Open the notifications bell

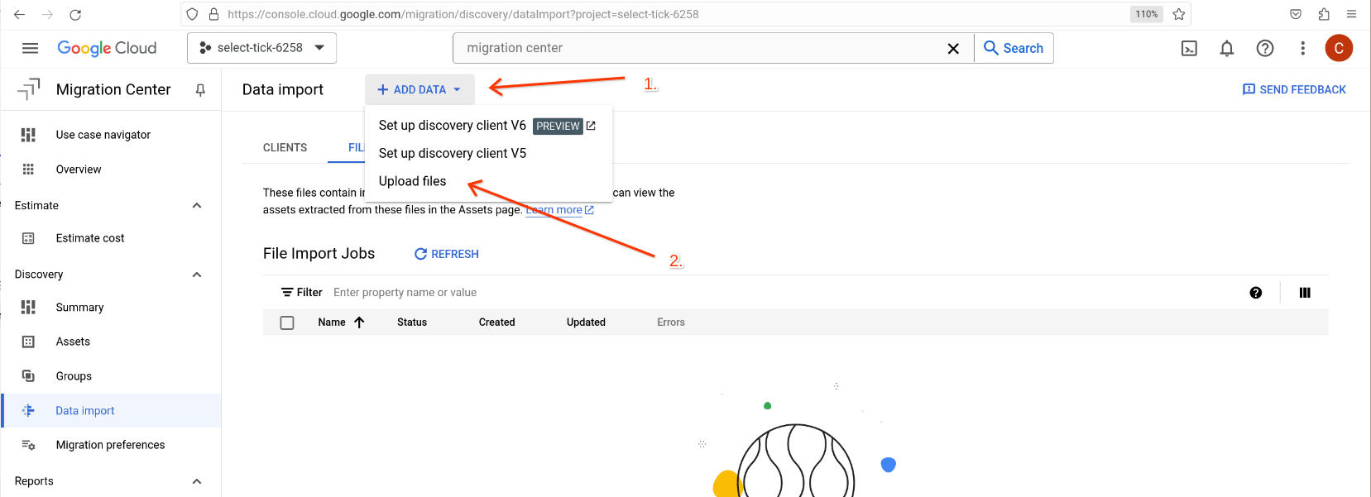coord(1227,48)
